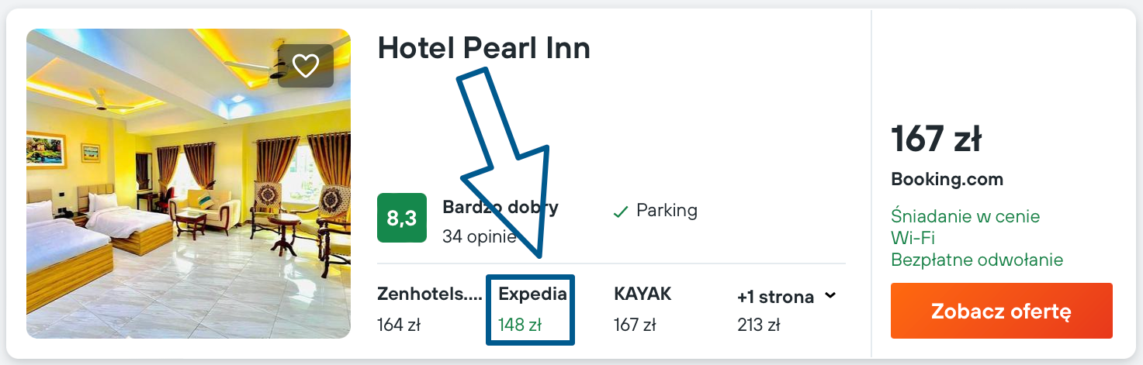Screen dimensions: 1143x365
Task: Click the Parking amenity label
Action: coord(667,210)
